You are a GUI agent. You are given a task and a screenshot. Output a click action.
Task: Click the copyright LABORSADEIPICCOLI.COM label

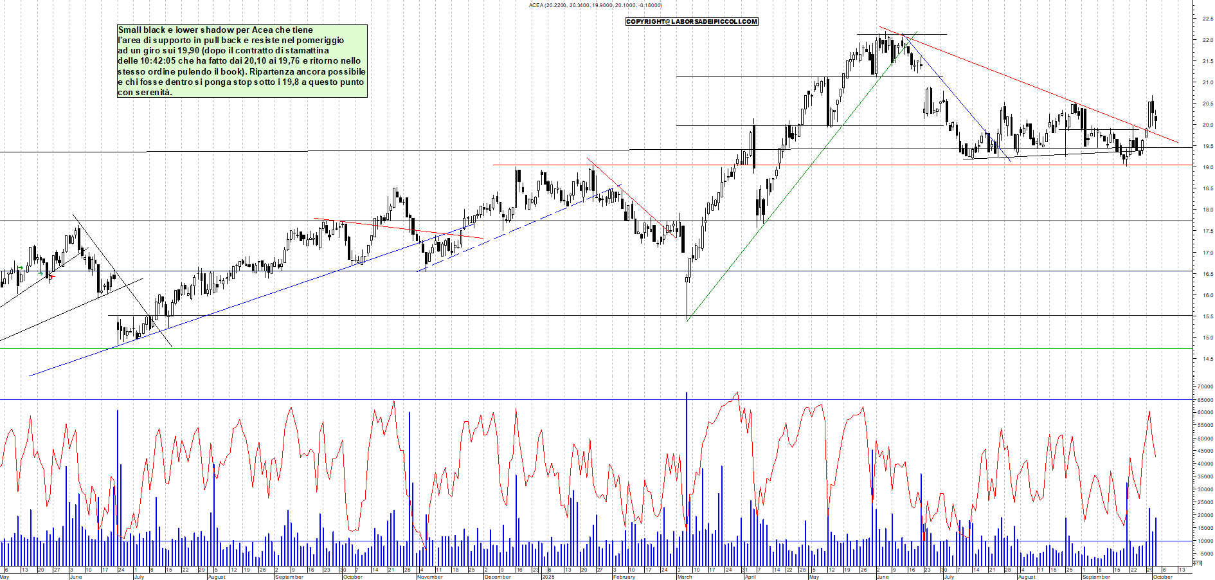click(692, 22)
